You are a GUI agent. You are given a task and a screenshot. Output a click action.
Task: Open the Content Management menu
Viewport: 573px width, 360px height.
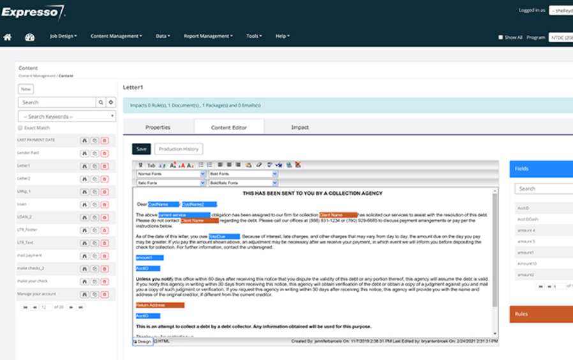(116, 36)
